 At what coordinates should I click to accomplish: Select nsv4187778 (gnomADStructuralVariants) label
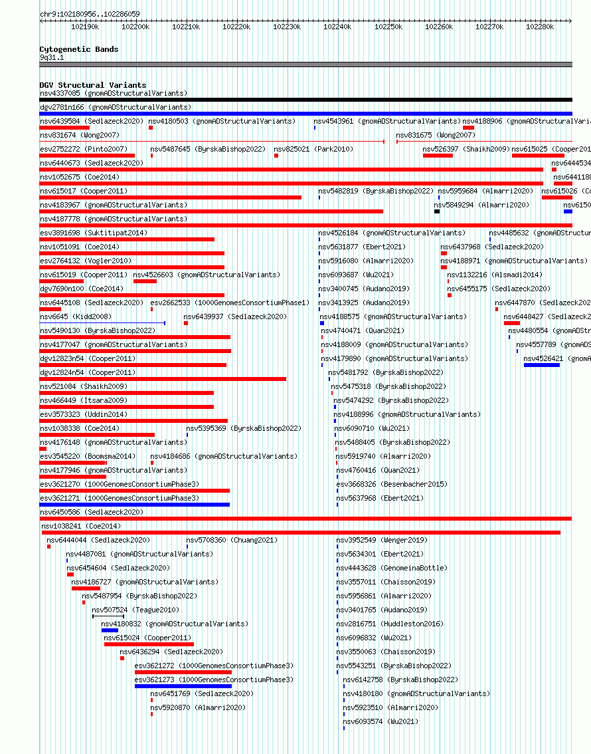[x=114, y=219]
